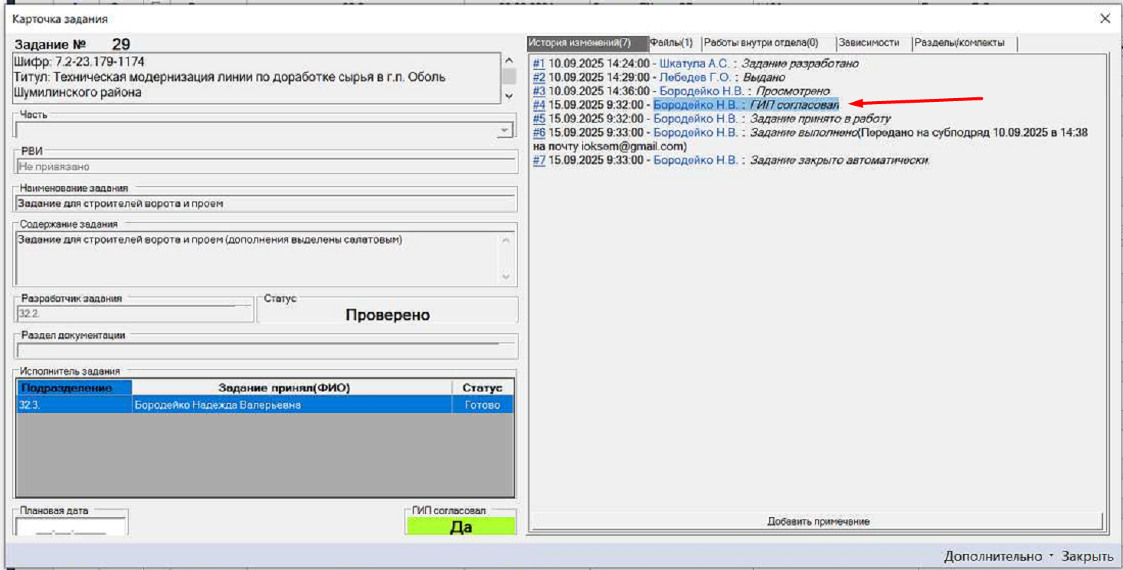Open history entry link #7

point(539,160)
